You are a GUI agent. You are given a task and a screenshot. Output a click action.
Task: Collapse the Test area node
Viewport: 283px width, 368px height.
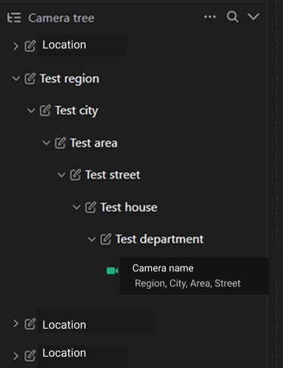tap(46, 143)
